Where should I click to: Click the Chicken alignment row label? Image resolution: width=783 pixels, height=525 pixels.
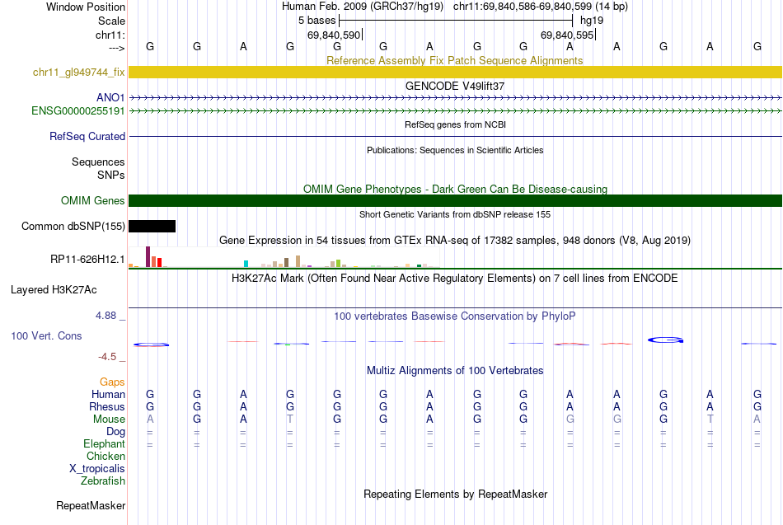(105, 456)
